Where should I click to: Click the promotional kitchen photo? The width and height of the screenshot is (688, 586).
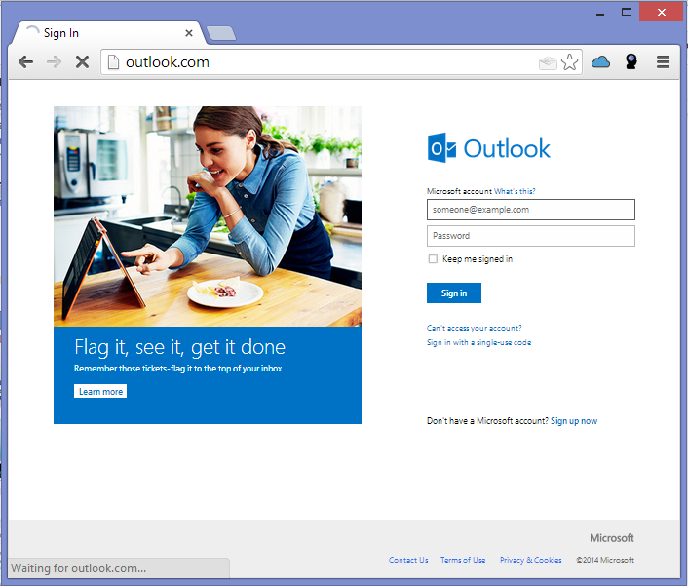[x=208, y=216]
